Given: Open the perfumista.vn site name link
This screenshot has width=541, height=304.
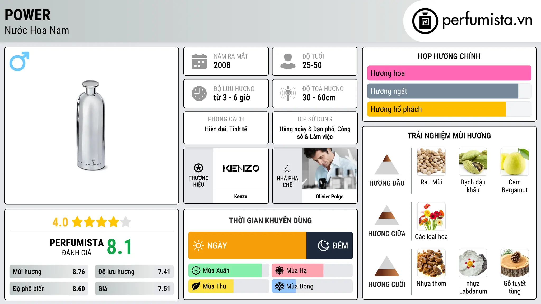Looking at the screenshot, I should 487,20.
